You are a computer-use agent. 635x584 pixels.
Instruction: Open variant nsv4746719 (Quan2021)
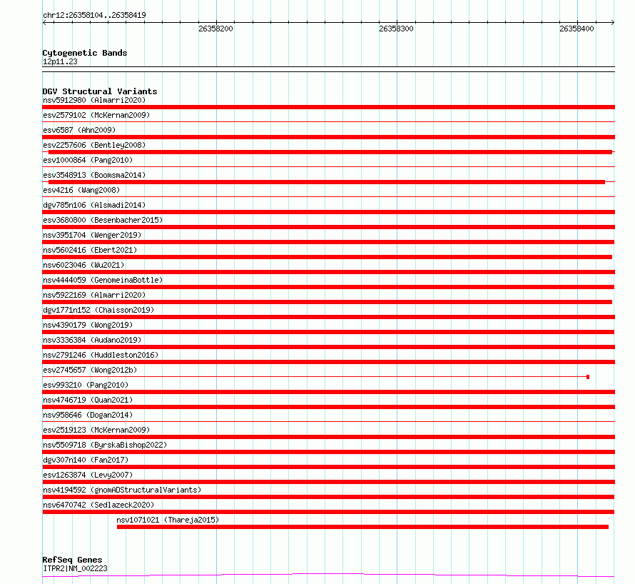click(88, 400)
